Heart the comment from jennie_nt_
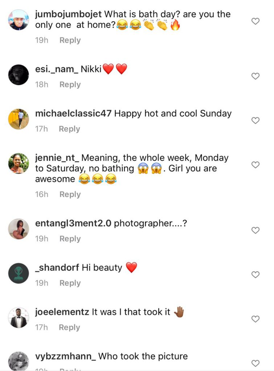The image size is (274, 371). click(255, 165)
